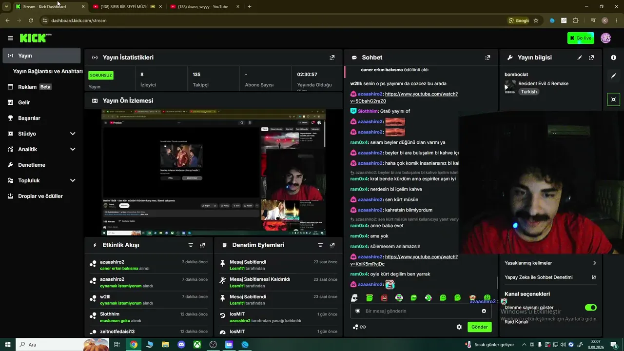Click Slothhim entry in Etkinlik Akışı
Image resolution: width=624 pixels, height=351 pixels.
pyautogui.click(x=149, y=317)
